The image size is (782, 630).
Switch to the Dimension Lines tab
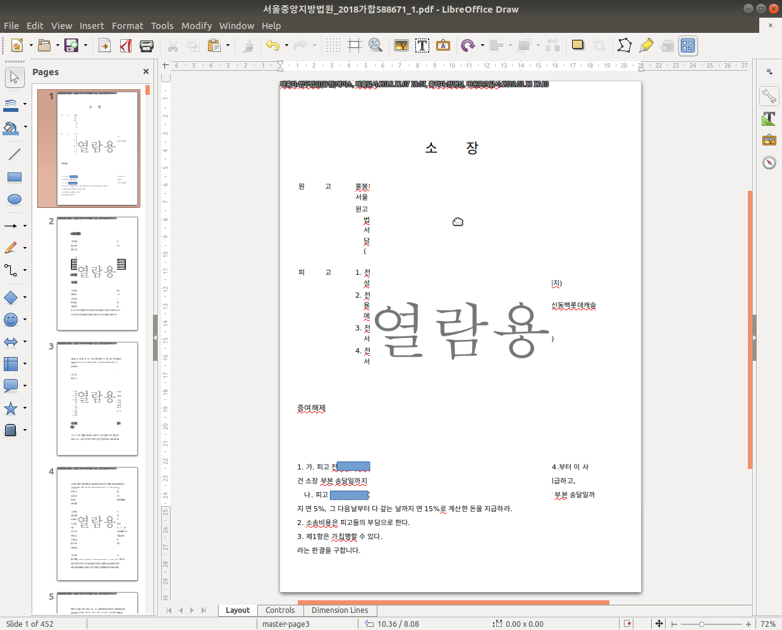tap(339, 610)
